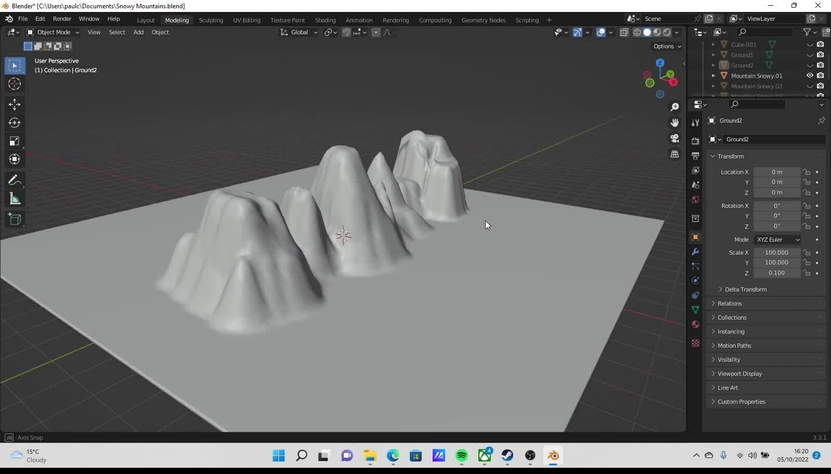
Task: Open the Material properties tab
Action: pyautogui.click(x=695, y=325)
